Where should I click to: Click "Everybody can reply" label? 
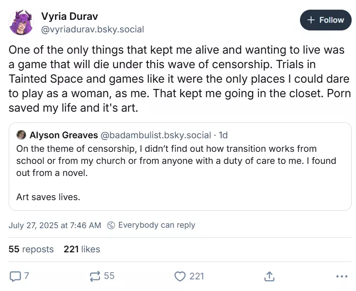(157, 225)
